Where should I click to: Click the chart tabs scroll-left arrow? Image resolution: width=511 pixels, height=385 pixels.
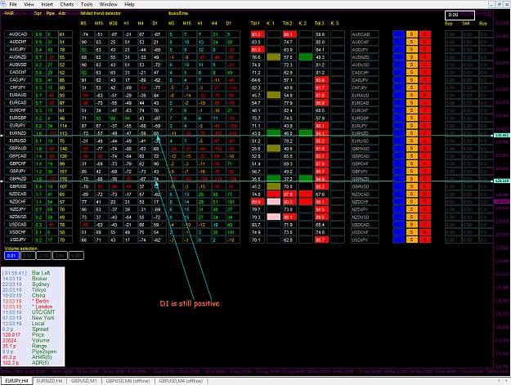[499, 380]
